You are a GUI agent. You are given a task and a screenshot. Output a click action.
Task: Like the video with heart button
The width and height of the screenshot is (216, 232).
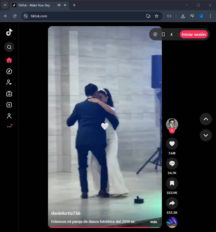172,144
